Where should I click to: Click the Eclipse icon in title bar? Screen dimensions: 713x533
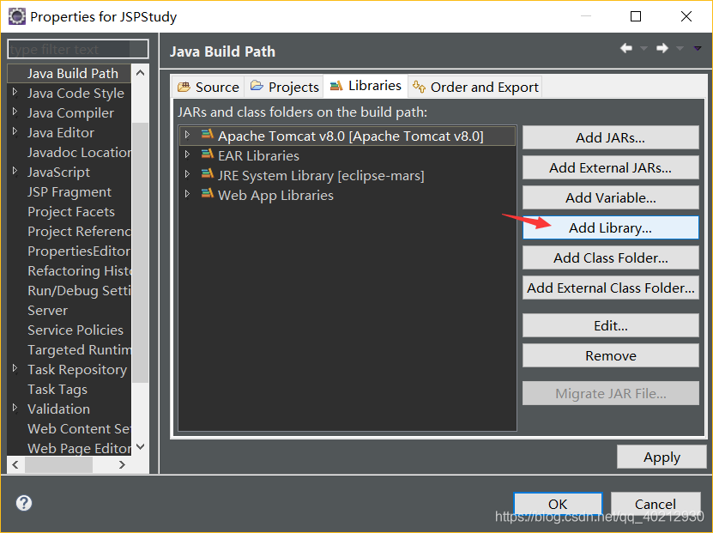[17, 16]
